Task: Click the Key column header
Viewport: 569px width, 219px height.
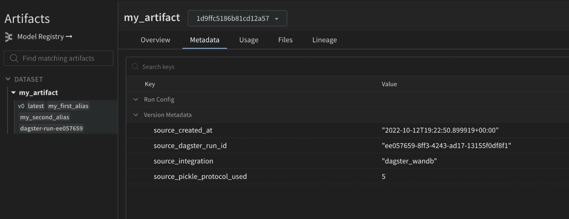Action: tap(150, 84)
